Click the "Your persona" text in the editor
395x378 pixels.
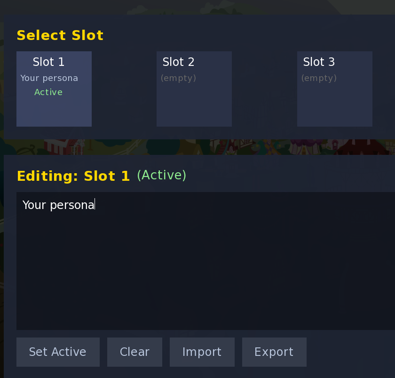point(58,205)
